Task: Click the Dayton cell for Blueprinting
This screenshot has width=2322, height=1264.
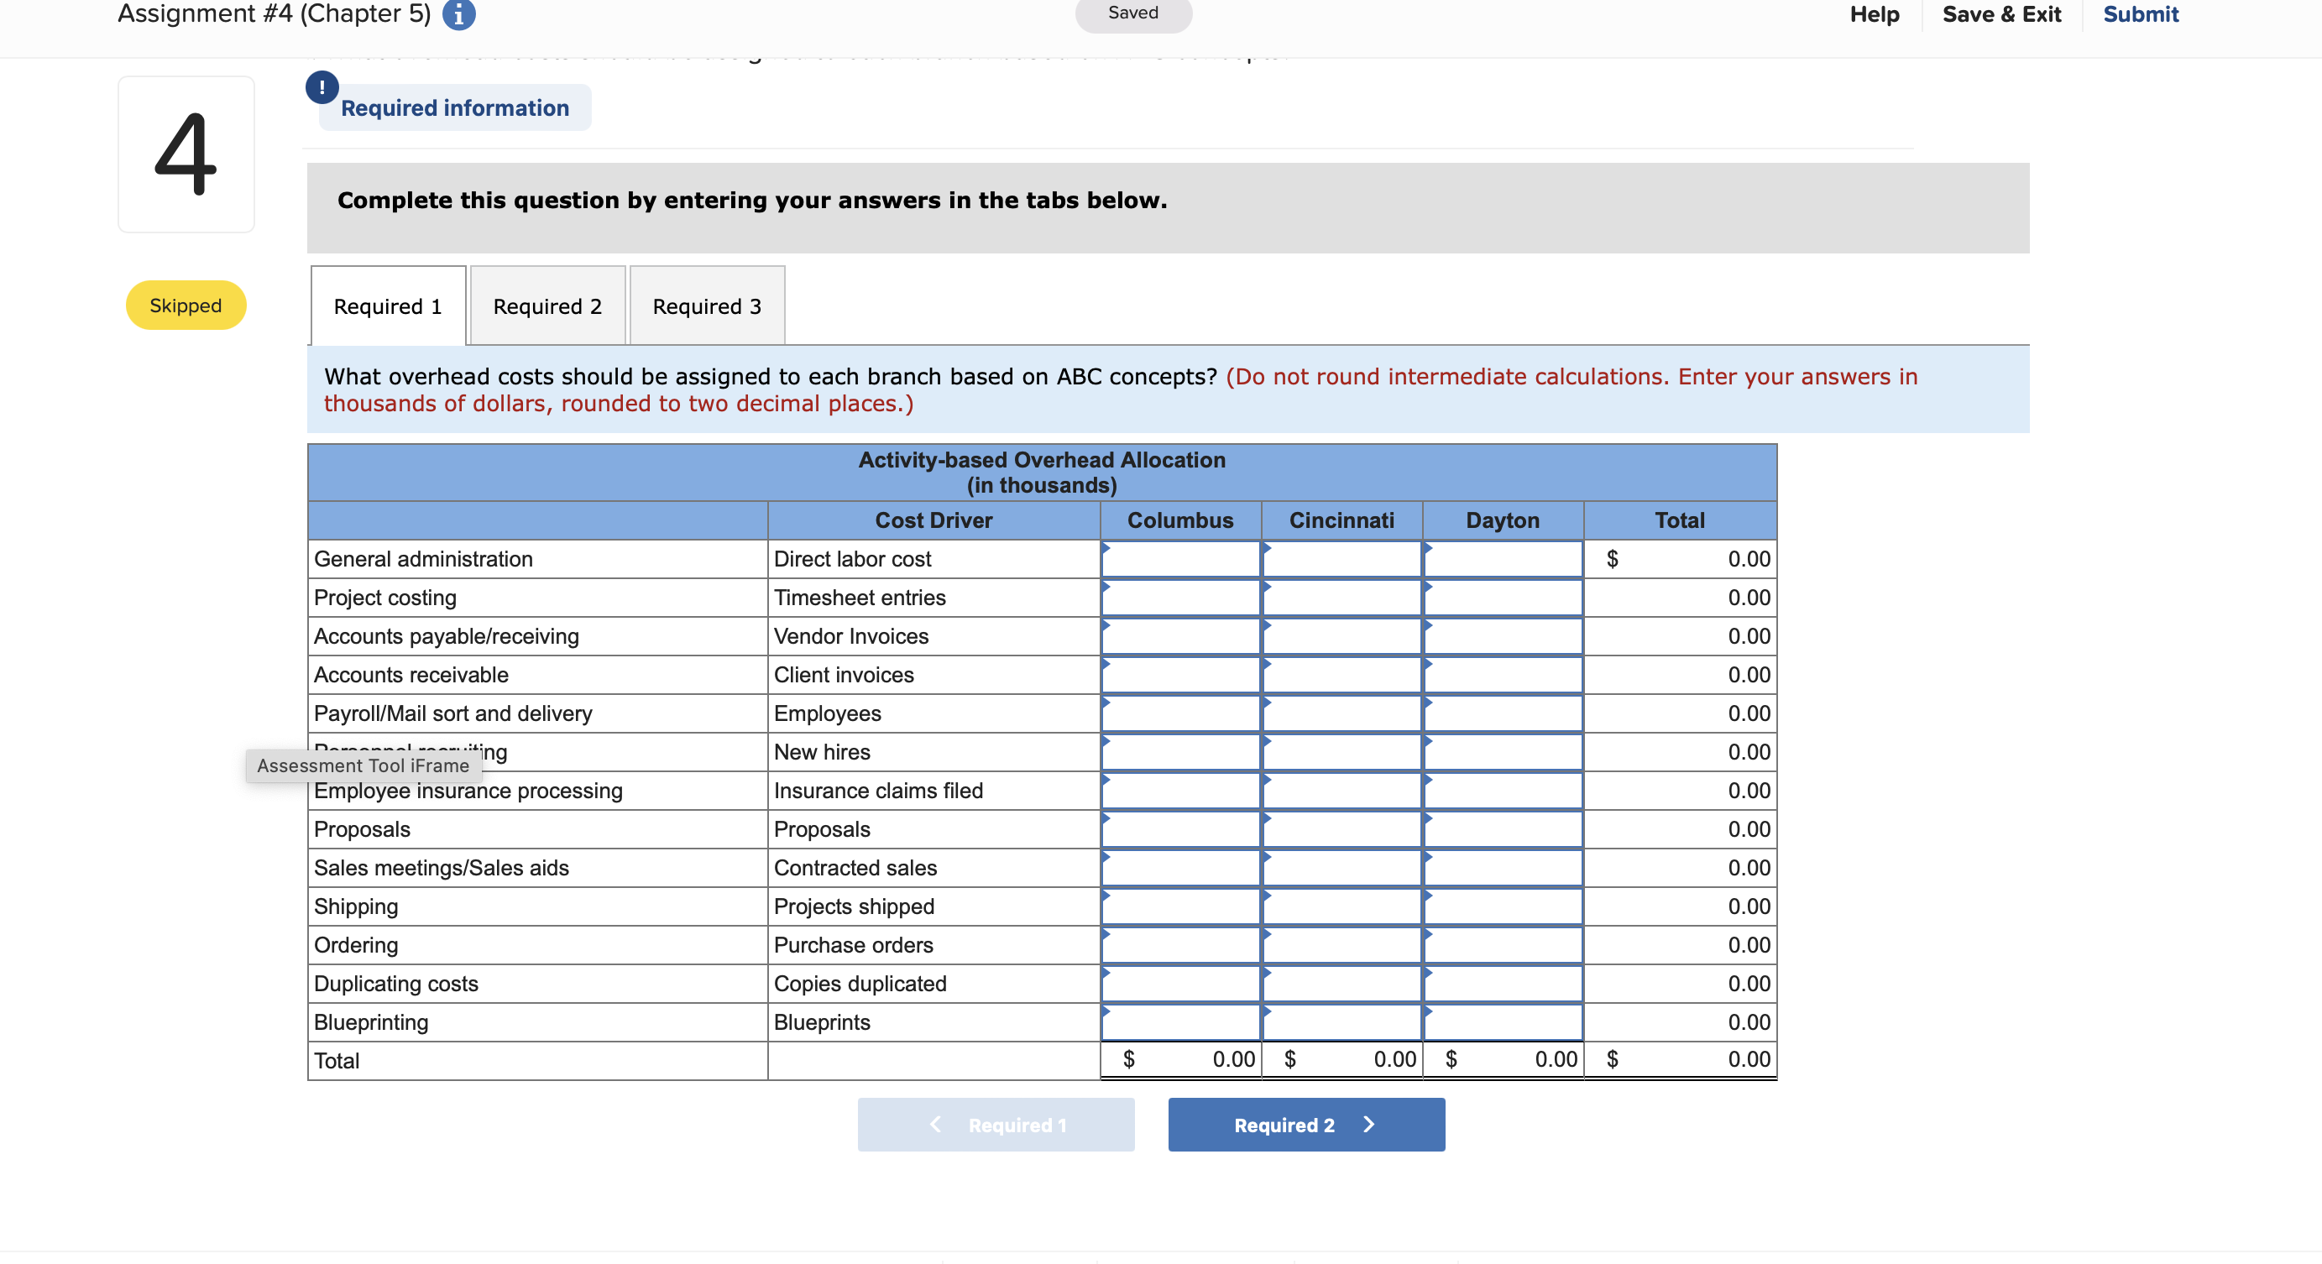Action: point(1502,1021)
